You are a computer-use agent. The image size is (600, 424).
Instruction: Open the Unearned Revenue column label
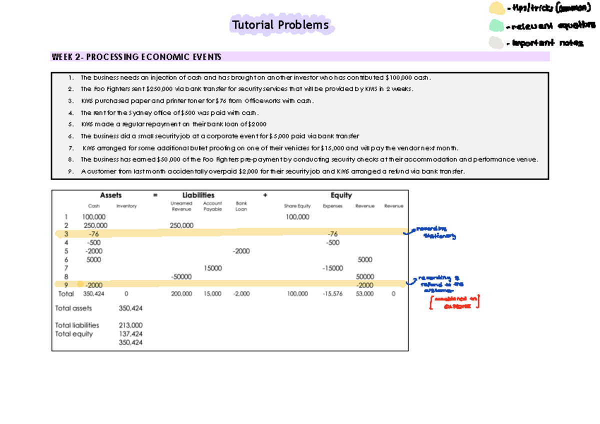point(180,206)
